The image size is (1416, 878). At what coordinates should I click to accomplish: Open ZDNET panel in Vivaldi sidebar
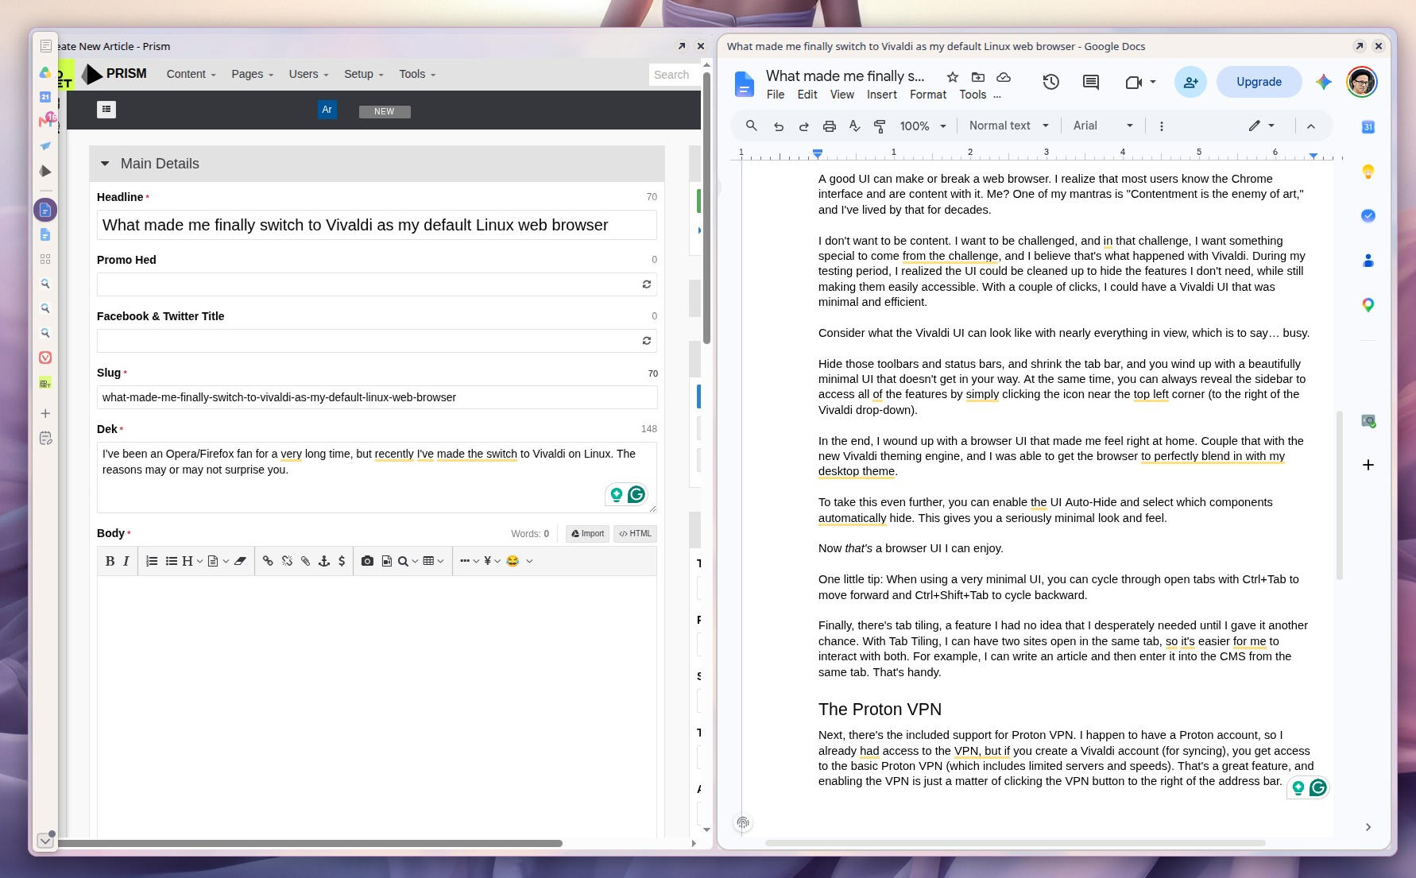click(45, 383)
